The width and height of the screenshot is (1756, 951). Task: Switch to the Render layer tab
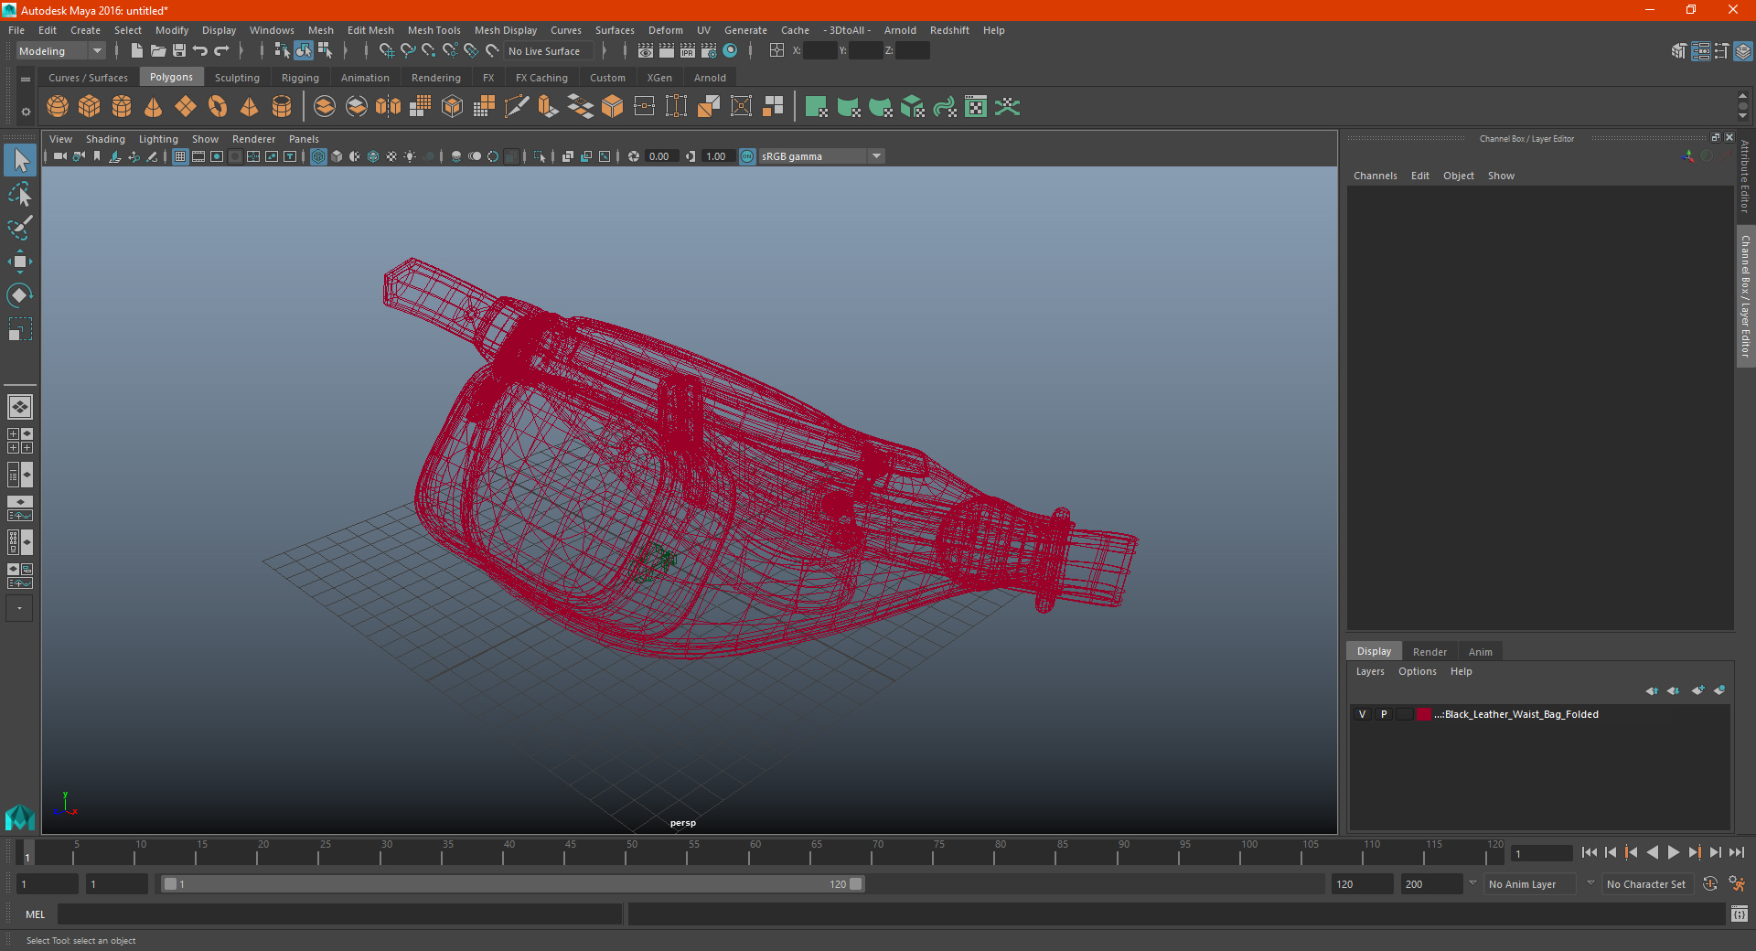coord(1429,652)
